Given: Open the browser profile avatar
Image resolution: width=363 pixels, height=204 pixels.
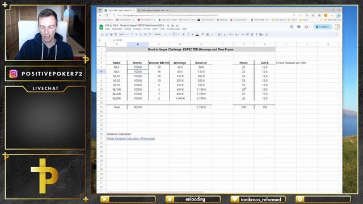Looking at the screenshot, I should (x=326, y=15).
